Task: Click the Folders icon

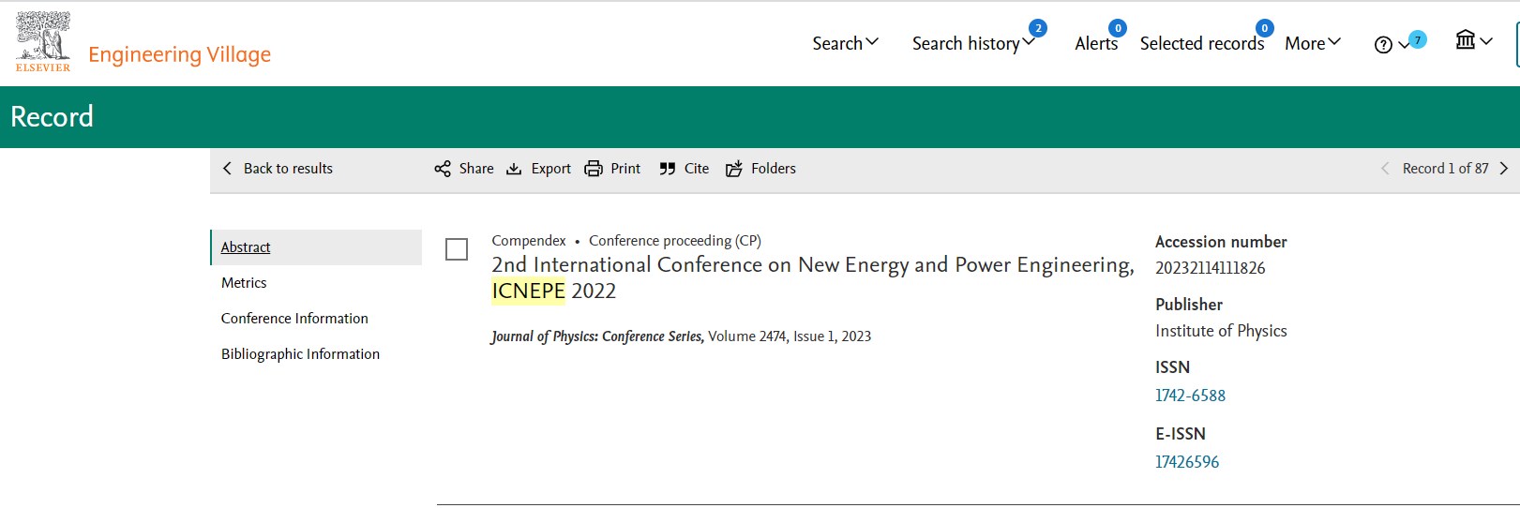Action: (x=734, y=169)
